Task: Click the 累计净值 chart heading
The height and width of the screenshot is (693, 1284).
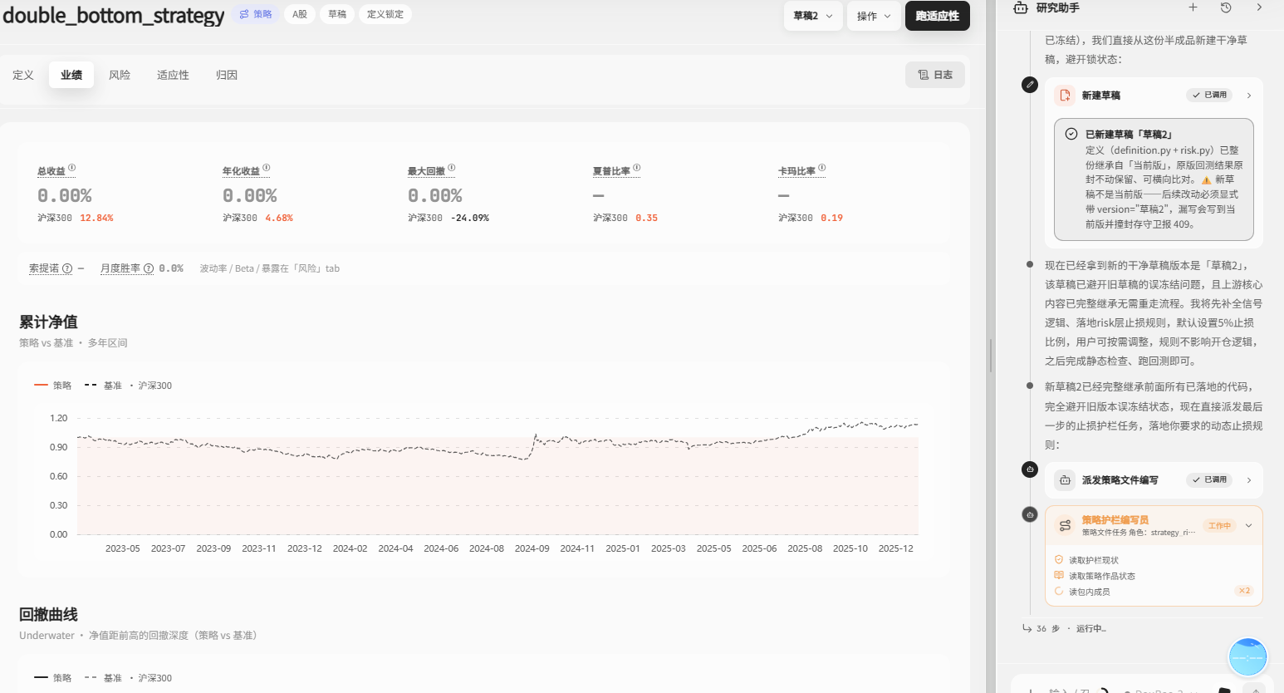Action: pyautogui.click(x=48, y=322)
